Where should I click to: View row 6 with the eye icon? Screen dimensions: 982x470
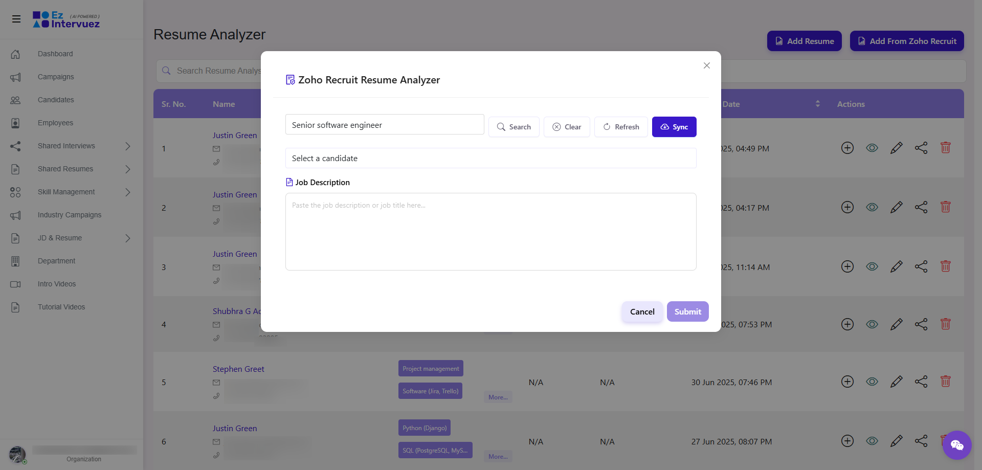(872, 441)
